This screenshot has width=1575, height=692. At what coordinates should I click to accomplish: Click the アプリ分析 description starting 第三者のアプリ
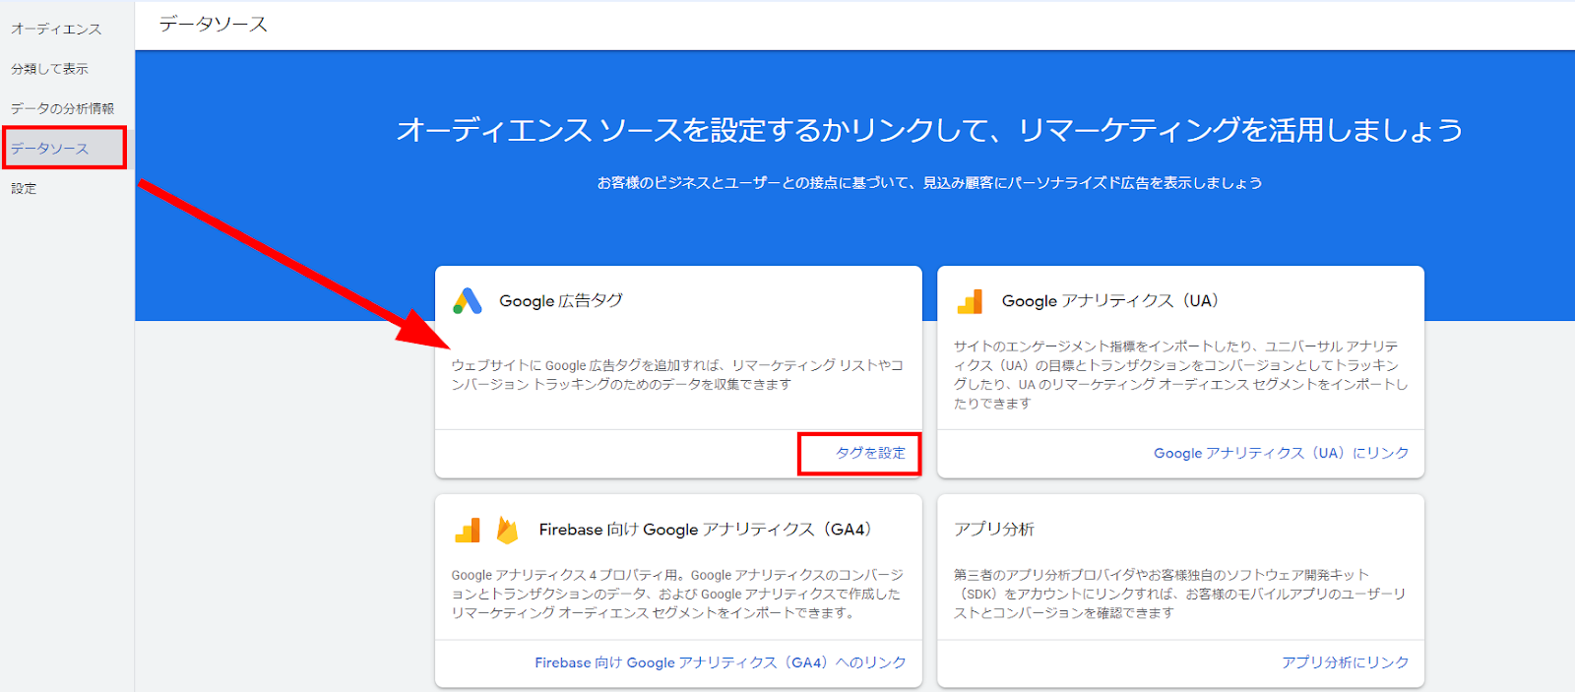click(1179, 594)
